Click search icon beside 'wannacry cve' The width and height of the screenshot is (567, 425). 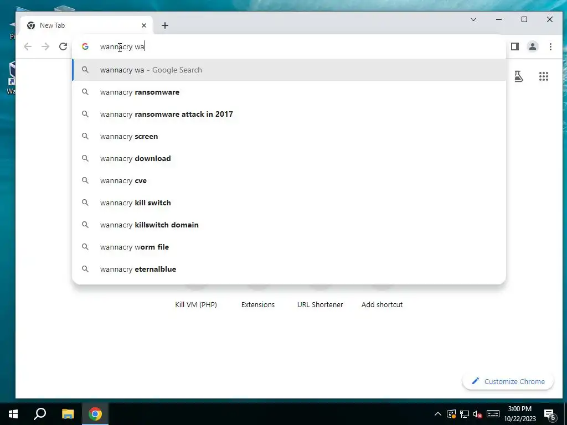85,180
